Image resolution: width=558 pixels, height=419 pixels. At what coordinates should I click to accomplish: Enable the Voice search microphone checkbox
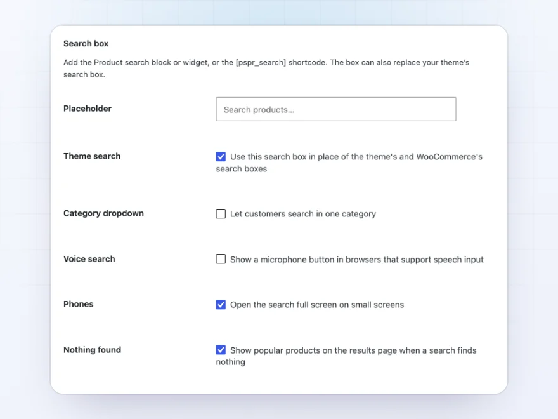click(x=221, y=258)
